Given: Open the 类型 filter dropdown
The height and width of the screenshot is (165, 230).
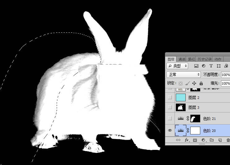Looking at the screenshot, I should pyautogui.click(x=178, y=66).
